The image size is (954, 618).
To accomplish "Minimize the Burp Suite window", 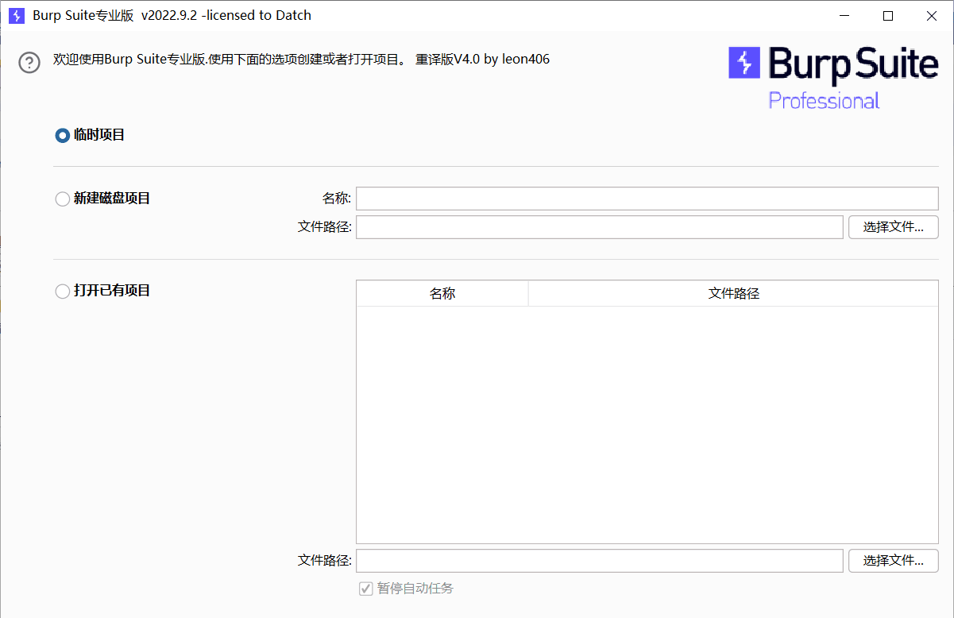I will (845, 15).
